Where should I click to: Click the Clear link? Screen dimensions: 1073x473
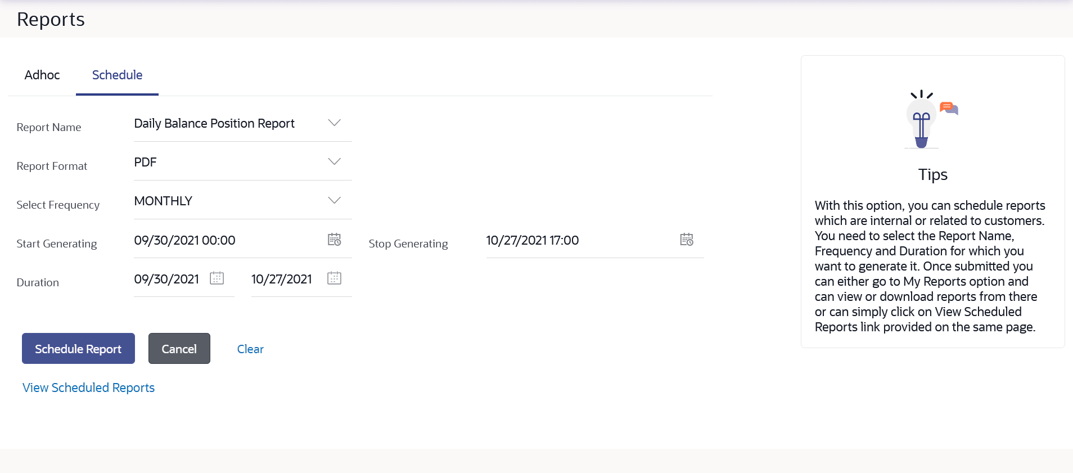click(x=250, y=349)
